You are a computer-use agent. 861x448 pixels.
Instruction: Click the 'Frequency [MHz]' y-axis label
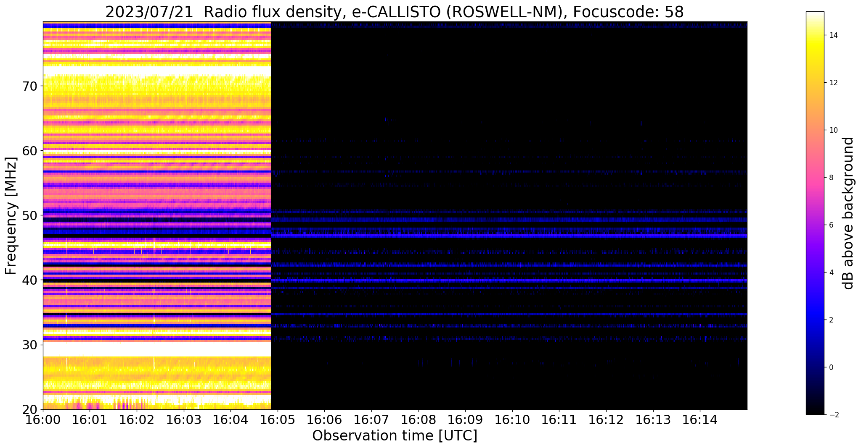click(11, 216)
